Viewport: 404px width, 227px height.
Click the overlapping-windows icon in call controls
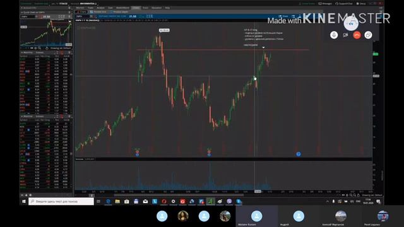(368, 35)
